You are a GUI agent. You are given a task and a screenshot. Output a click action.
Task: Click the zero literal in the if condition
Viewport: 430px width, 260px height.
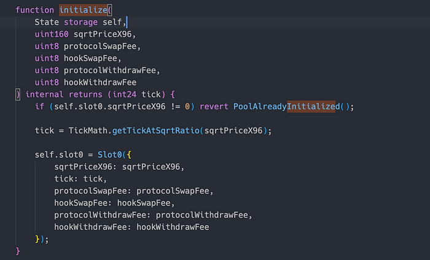(187, 107)
